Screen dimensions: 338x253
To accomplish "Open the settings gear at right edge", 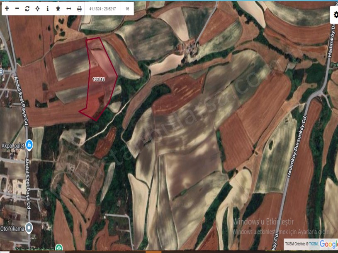I will click(x=335, y=15).
